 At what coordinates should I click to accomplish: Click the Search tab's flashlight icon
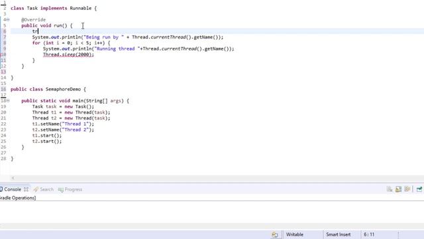point(36,189)
